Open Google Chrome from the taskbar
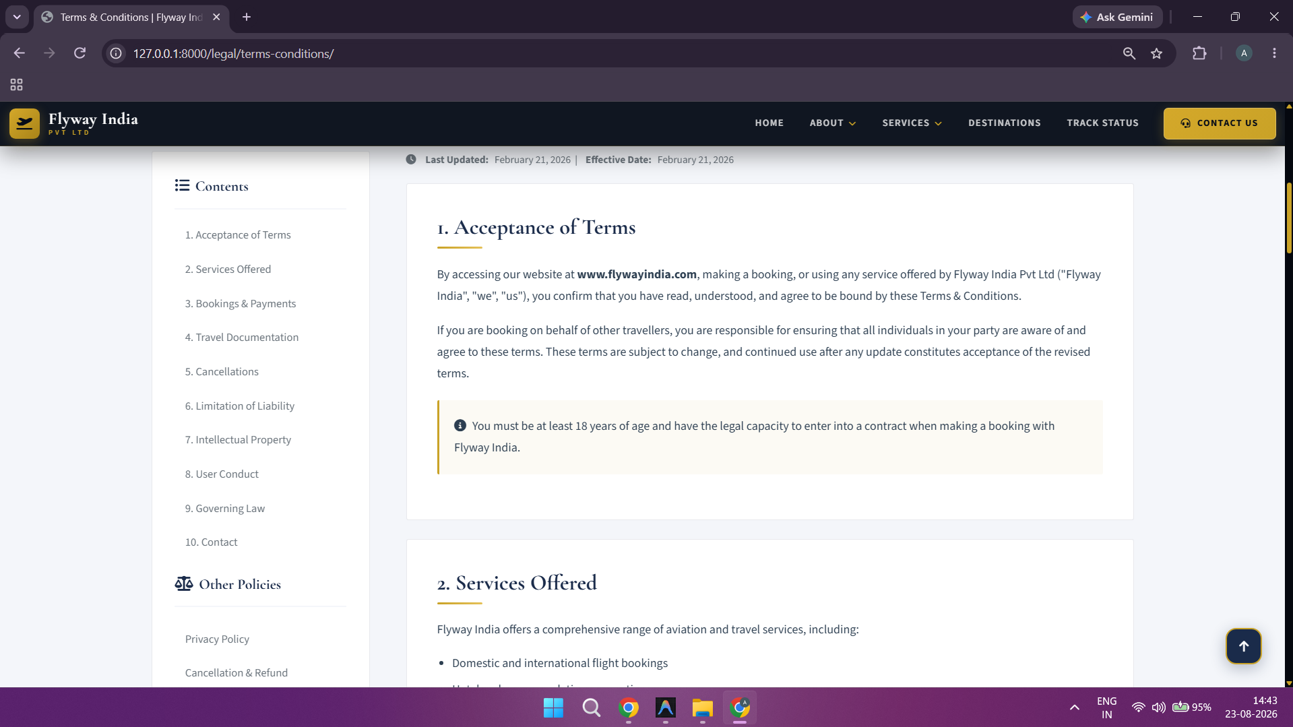The image size is (1293, 727). 629,707
